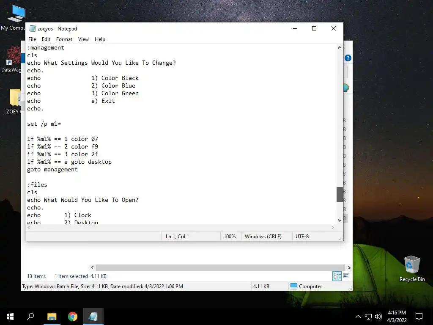433x325 pixels.
Task: Open the Edit menu in Notepad
Action: click(x=46, y=39)
